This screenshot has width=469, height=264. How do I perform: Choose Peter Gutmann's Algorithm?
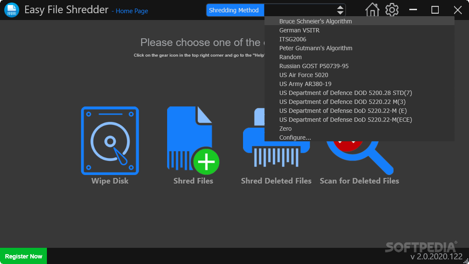tap(359, 48)
